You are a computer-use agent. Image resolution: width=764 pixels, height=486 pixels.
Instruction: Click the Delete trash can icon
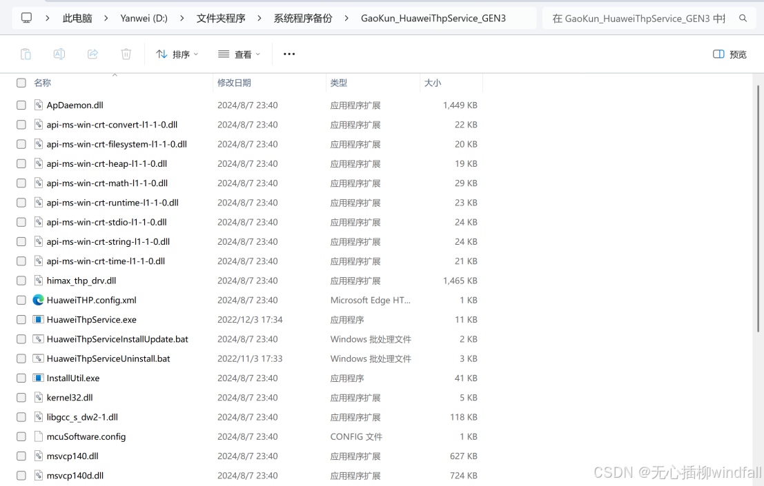(126, 54)
